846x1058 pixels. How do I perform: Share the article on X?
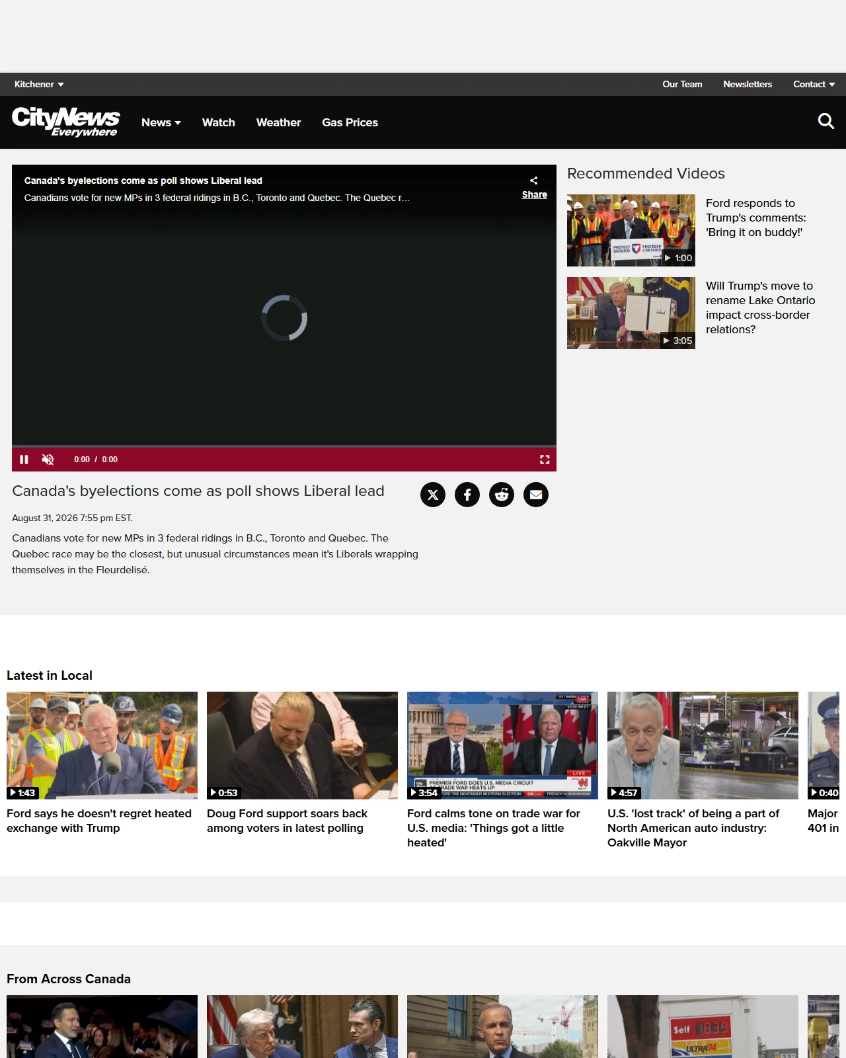pyautogui.click(x=433, y=495)
